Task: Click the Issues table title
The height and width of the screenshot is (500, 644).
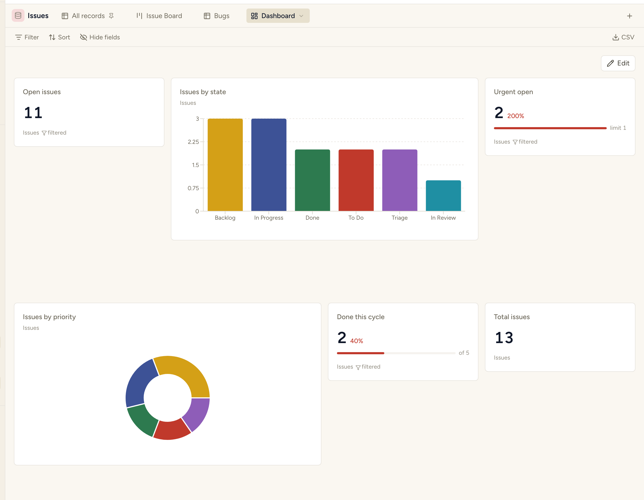Action: tap(38, 16)
